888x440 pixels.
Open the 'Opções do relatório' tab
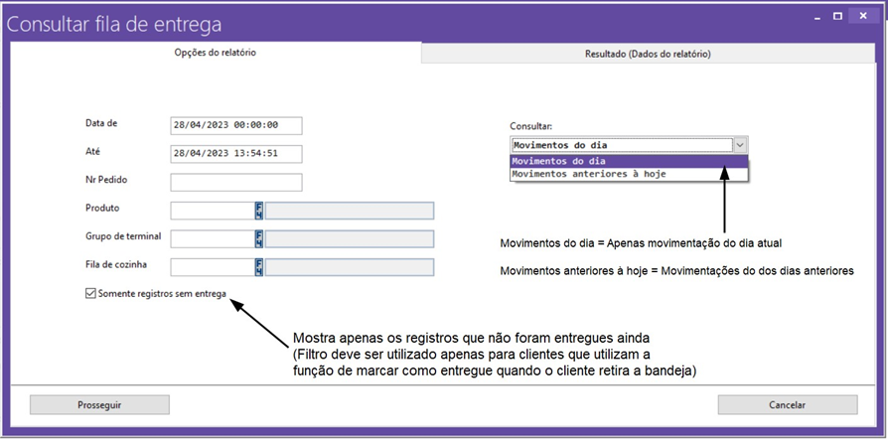point(215,53)
